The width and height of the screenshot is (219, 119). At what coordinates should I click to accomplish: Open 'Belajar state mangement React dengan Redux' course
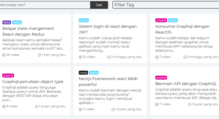[28, 31]
